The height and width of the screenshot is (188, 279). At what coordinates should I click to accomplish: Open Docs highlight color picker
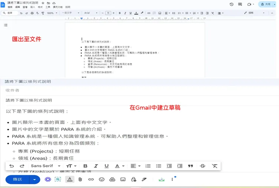[142, 13]
